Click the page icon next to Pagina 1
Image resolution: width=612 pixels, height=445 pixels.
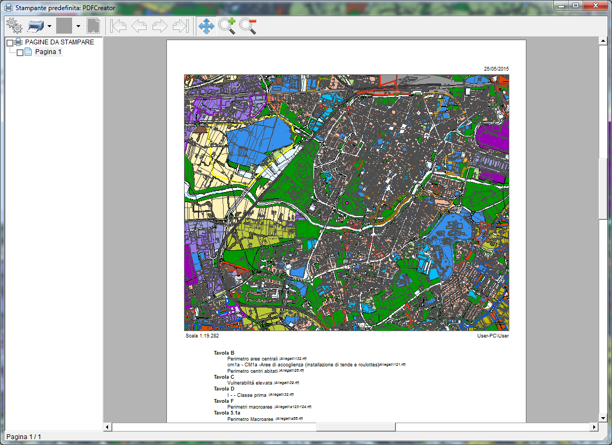tap(28, 51)
